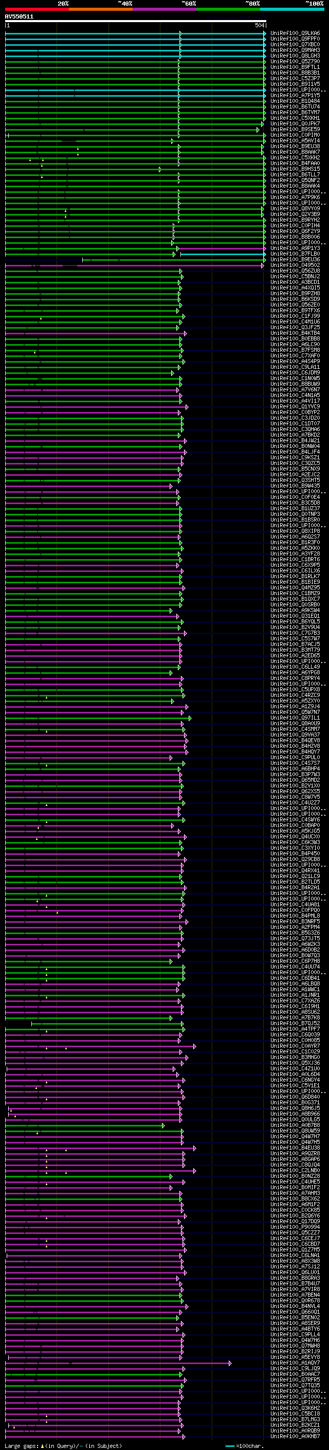Select hit label UniRef100_Q0JPK7
This screenshot has width=329, height=1450.
[295, 124]
